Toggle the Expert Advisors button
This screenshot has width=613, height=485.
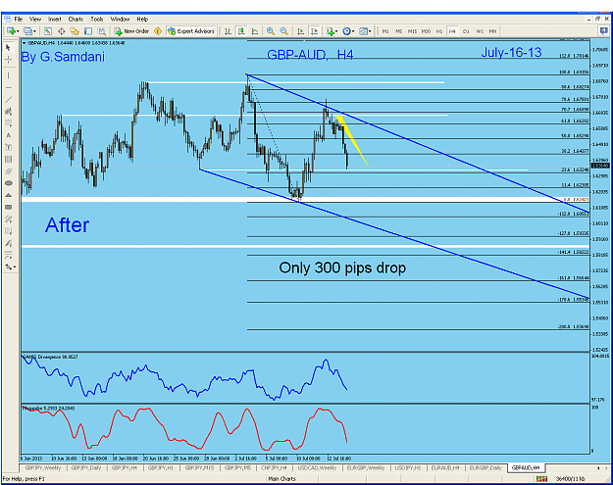(191, 31)
